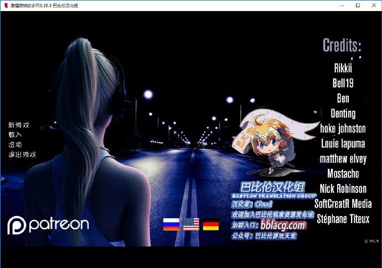Screen dimensions: 382x268
Task: Click the credit name Denting
Action: (x=343, y=113)
